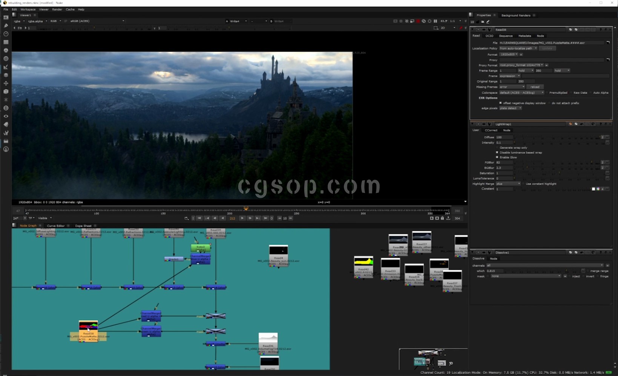The height and width of the screenshot is (376, 618).
Task: Open the Cache menu
Action: coord(70,9)
